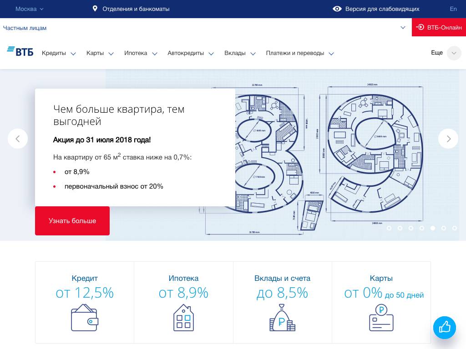
Task: Select the first carousel dot indicator
Action: click(389, 228)
